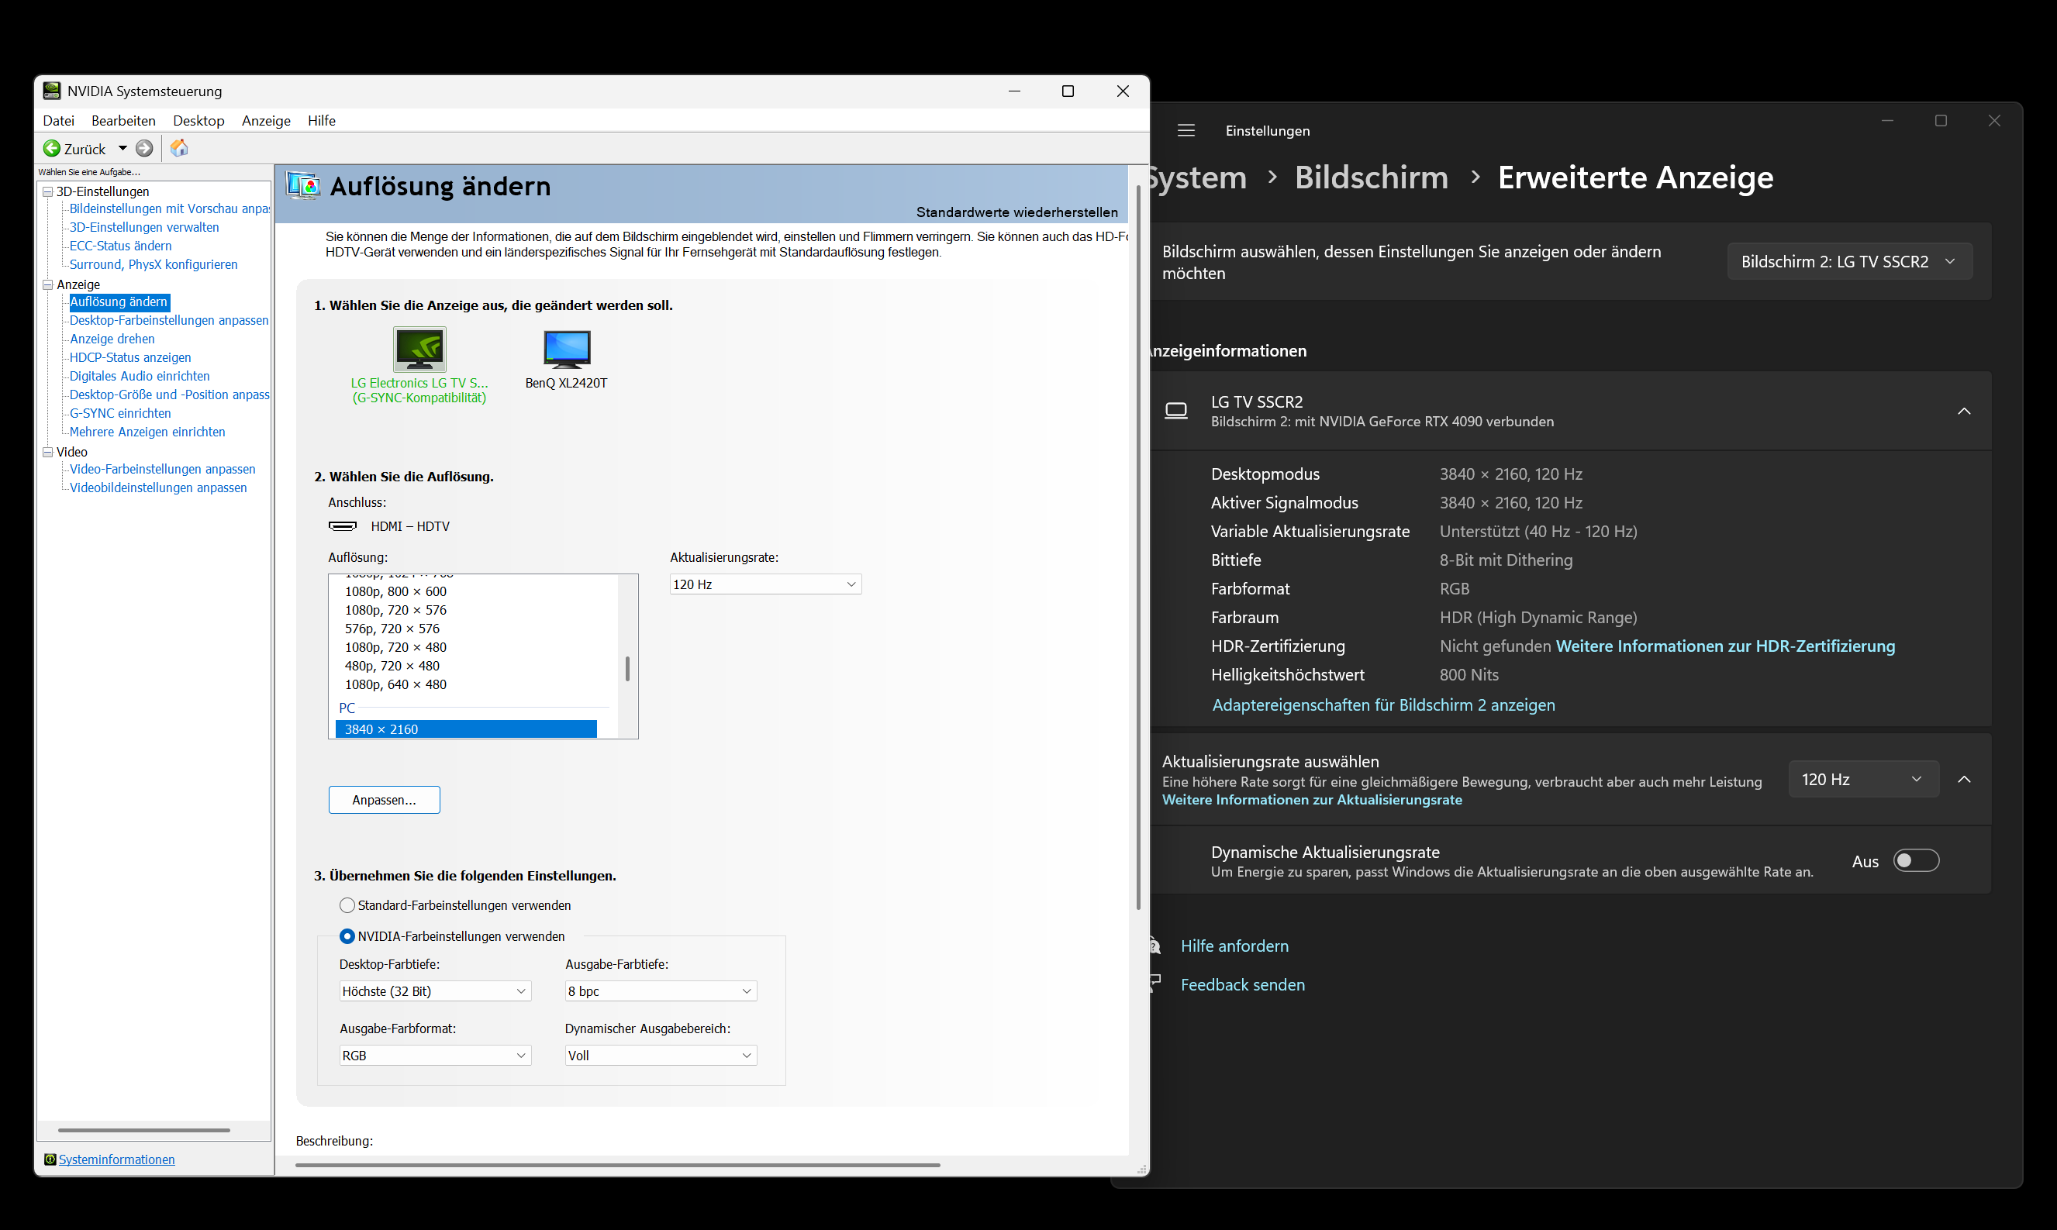Screen dimensions: 2057x1230
Task: Select the BenQ XL2420T display icon
Action: click(566, 348)
